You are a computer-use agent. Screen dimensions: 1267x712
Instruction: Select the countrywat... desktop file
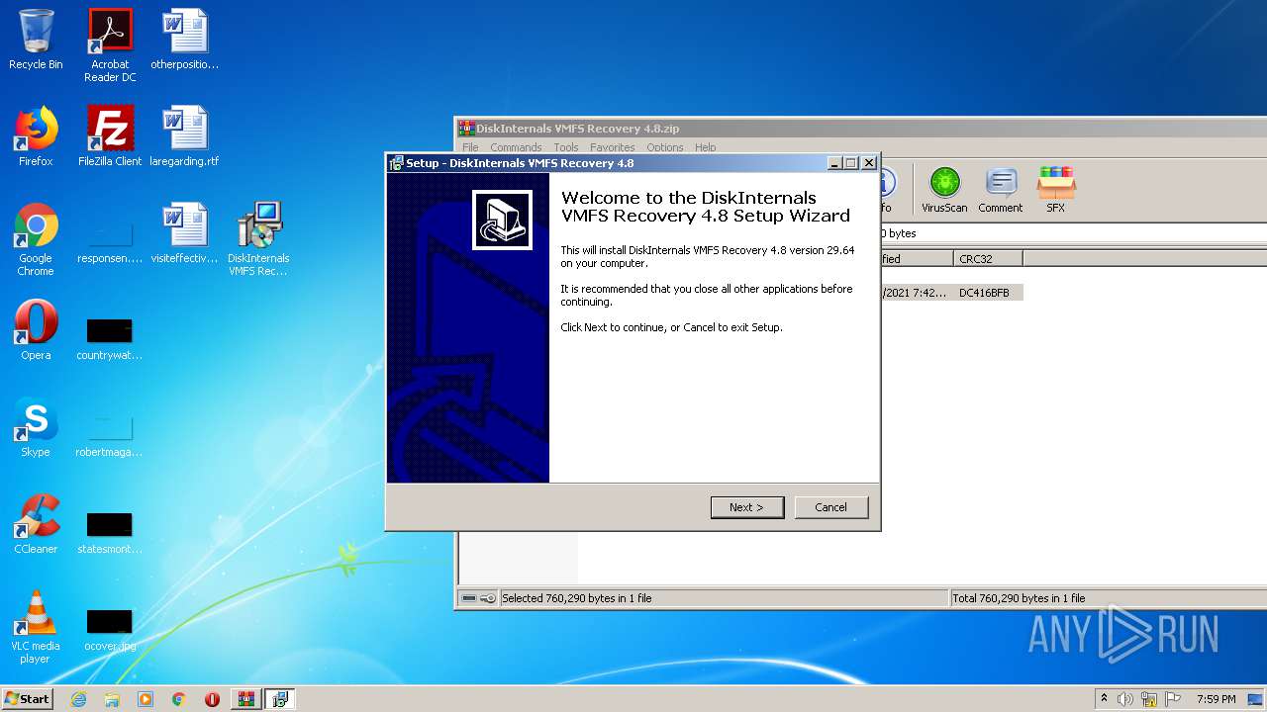110,338
